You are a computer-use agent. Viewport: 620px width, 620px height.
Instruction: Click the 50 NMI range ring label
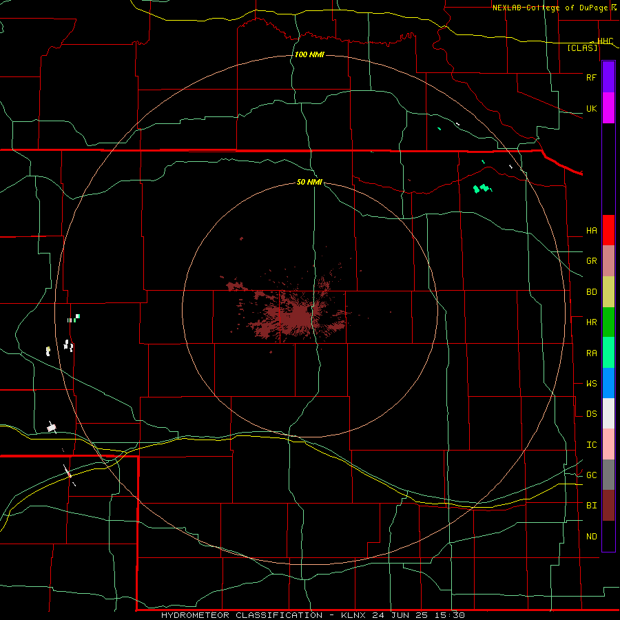point(309,182)
